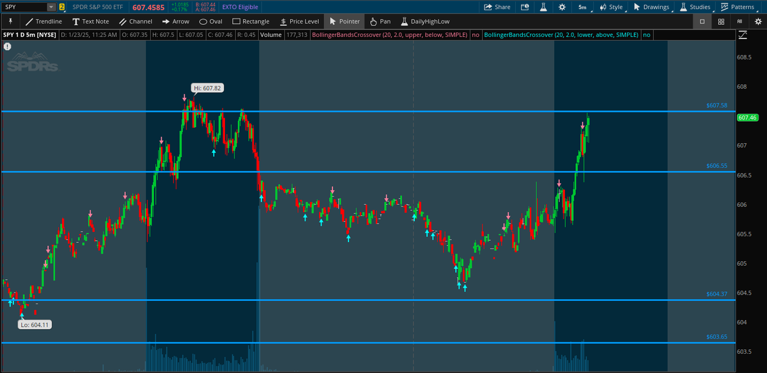The width and height of the screenshot is (767, 373).
Task: Click the green 607.46 current price axis tag
Action: [747, 118]
